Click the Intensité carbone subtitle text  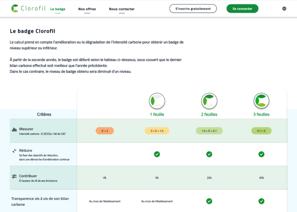[x=42, y=134]
